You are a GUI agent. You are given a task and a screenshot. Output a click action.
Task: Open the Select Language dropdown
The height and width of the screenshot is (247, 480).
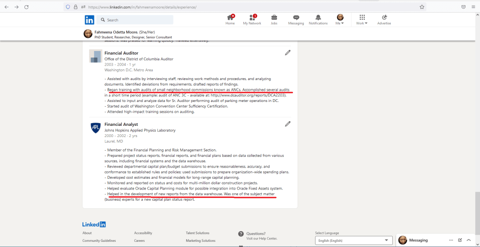tap(354, 240)
